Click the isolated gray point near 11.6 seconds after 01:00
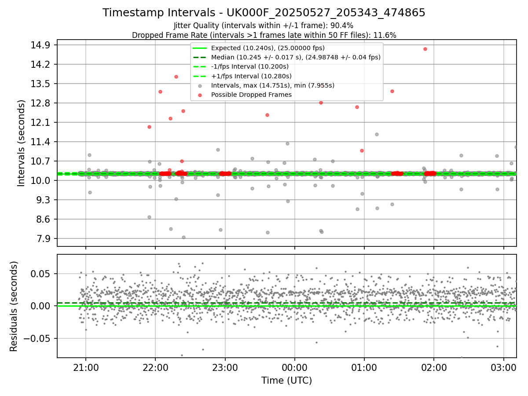 [377, 134]
